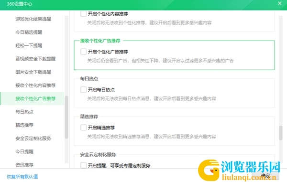Image resolution: width=287 pixels, height=182 pixels.
Task: Click the 每日热点 section heading
Action: click(89, 78)
